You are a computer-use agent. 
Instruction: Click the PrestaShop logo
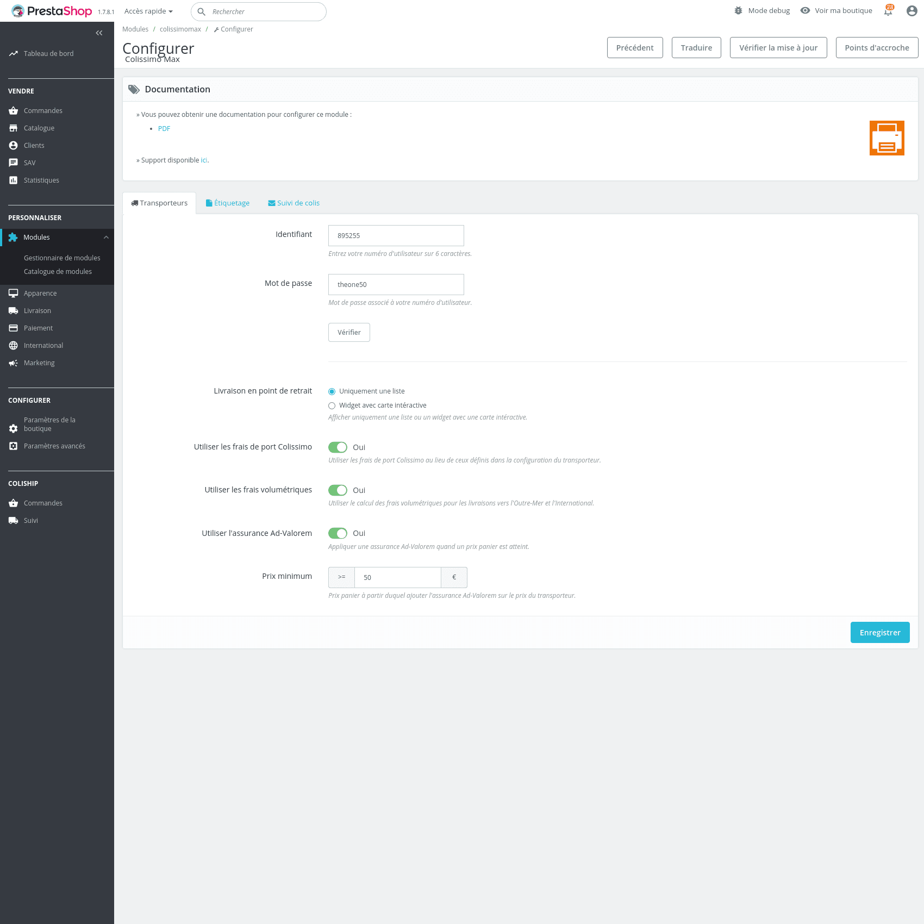pyautogui.click(x=52, y=11)
